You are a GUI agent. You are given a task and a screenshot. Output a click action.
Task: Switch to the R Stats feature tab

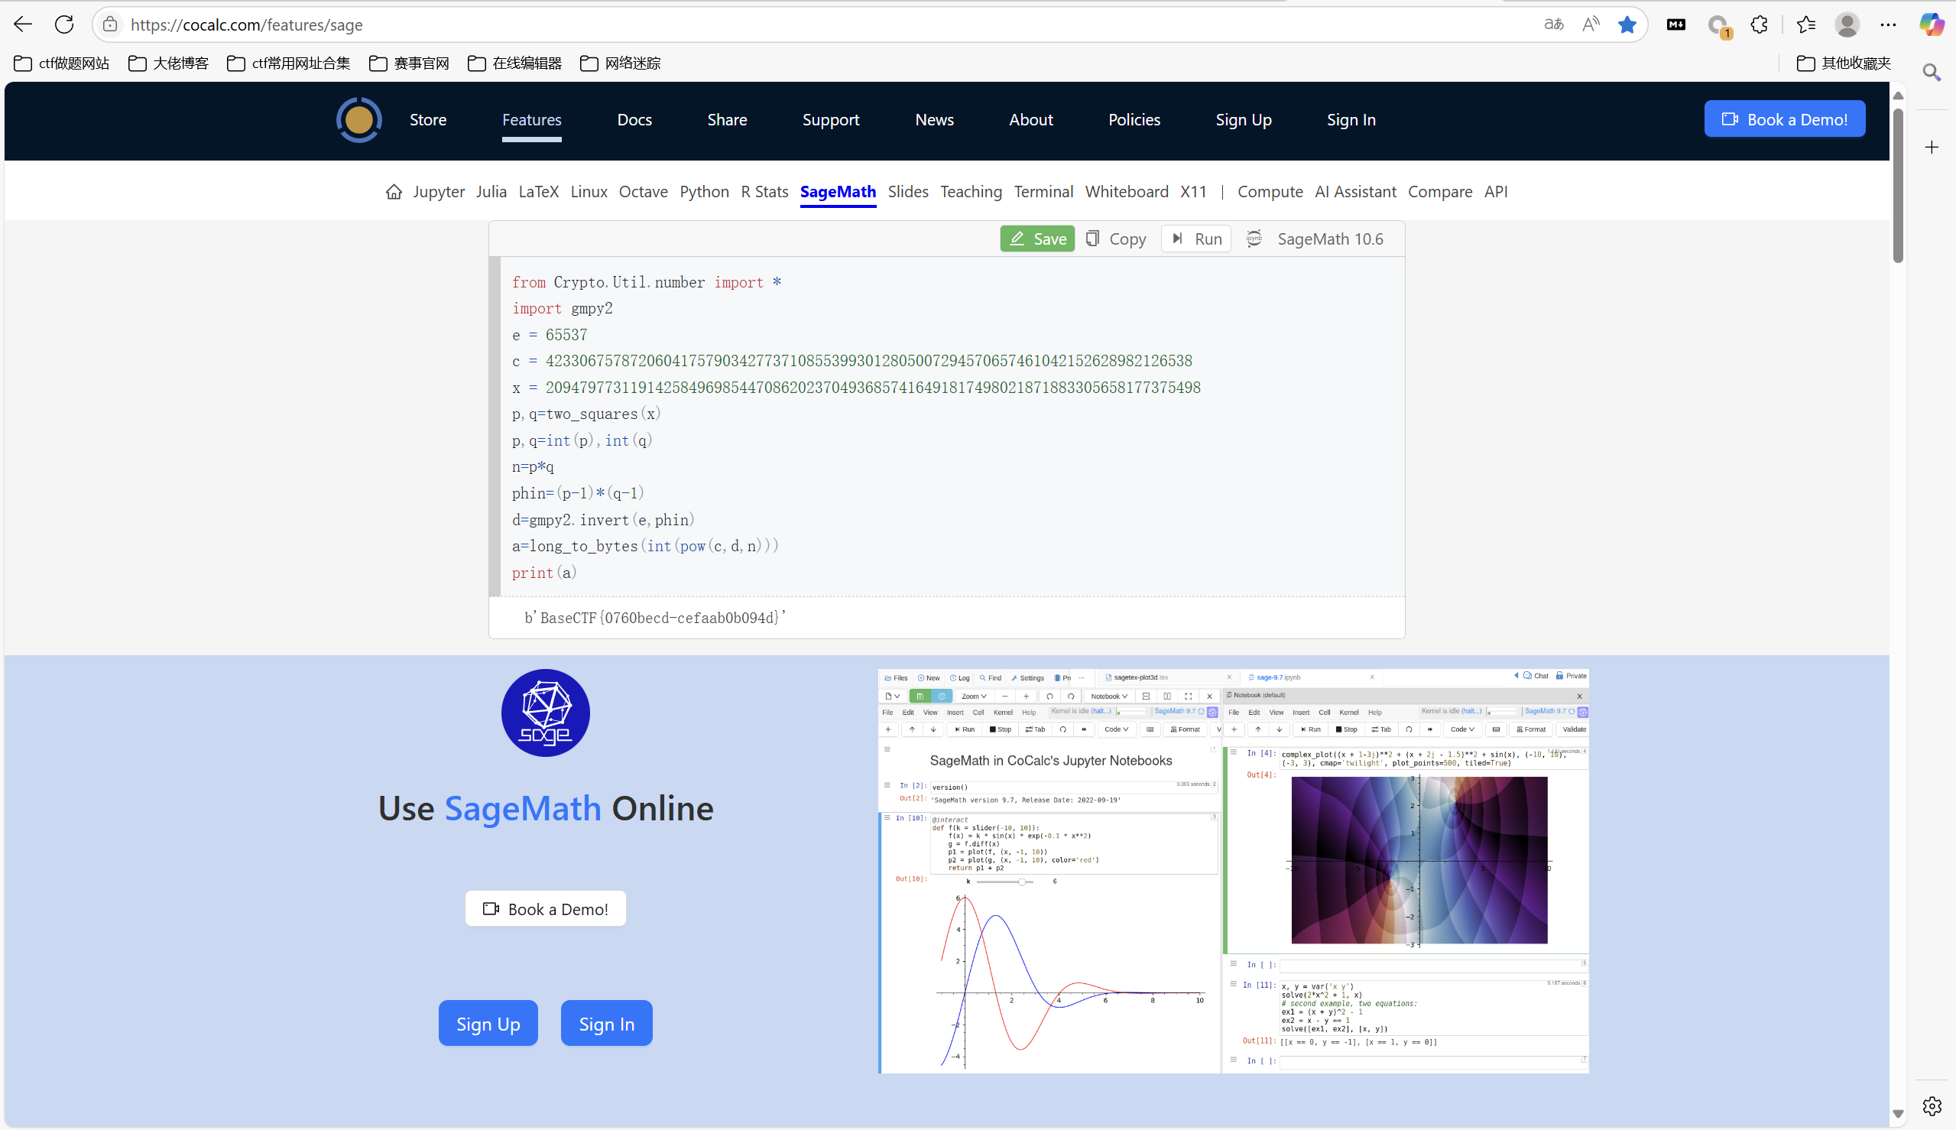(x=764, y=192)
